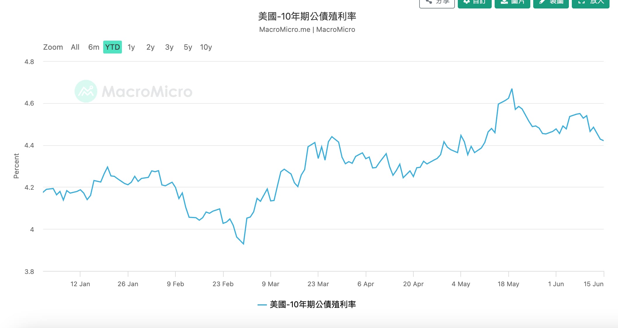Click the Percent y-axis title
Image resolution: width=618 pixels, height=328 pixels.
tap(16, 166)
